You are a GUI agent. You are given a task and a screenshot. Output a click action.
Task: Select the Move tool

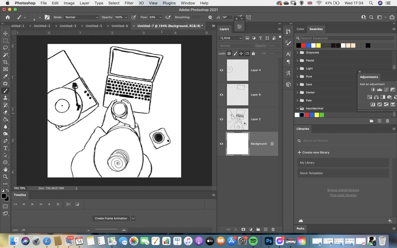pyautogui.click(x=5, y=34)
